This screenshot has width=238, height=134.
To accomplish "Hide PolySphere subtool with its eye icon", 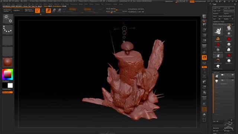I will (x=232, y=80).
